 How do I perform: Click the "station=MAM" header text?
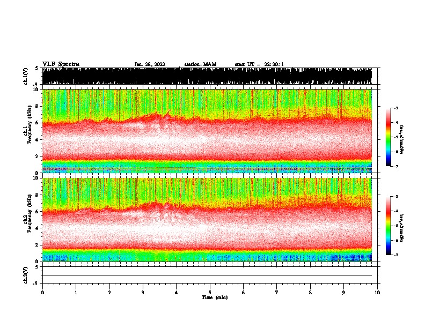200,64
